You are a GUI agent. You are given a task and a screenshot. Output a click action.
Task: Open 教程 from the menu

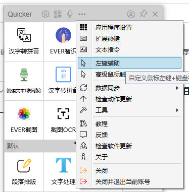point(129,124)
